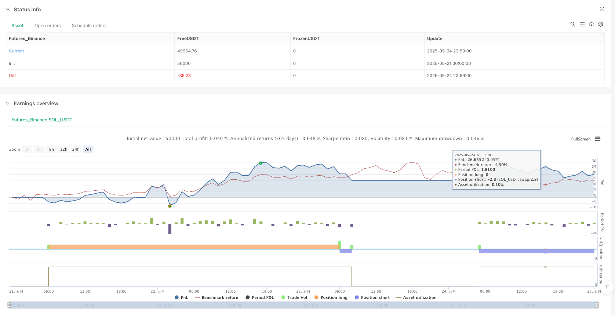Open the chart hamburger menu icon
The width and height of the screenshot is (615, 315).
point(598,139)
